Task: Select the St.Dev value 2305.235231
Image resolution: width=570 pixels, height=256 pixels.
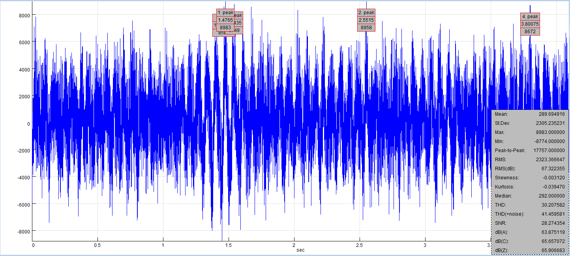Action: tap(549, 123)
